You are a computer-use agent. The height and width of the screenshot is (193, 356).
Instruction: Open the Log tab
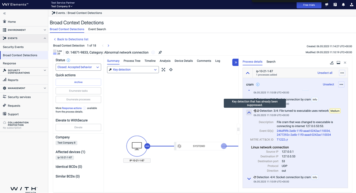[x=218, y=61]
